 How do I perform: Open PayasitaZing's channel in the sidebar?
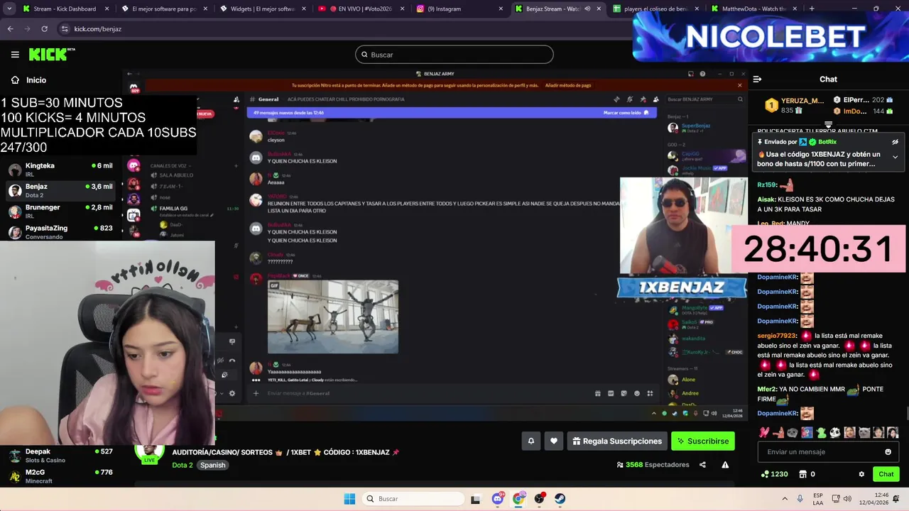click(x=60, y=231)
